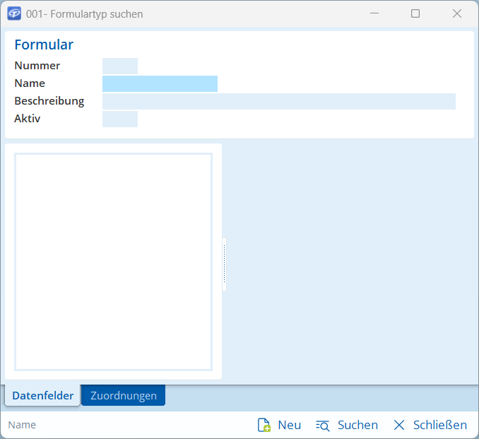Viewport: 479px width, 439px height.
Task: Focus the Nummer input field
Action: pos(120,66)
